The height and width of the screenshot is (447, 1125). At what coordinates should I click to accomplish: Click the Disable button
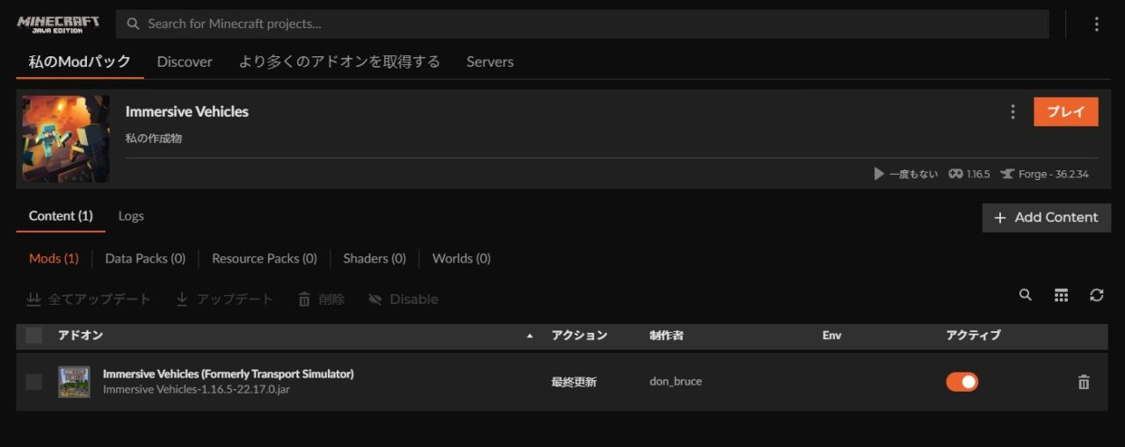(403, 299)
